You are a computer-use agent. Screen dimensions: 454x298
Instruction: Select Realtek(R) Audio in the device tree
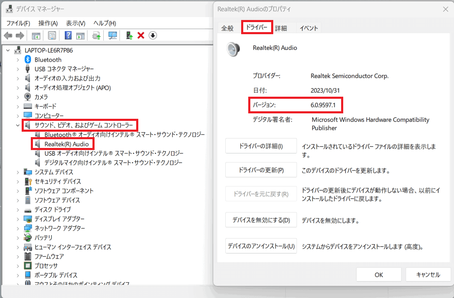click(67, 144)
